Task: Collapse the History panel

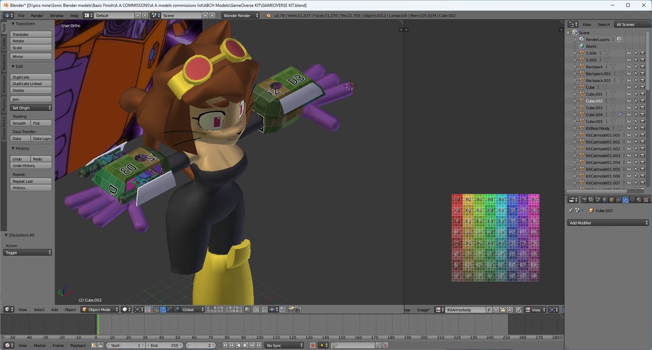Action: point(13,148)
